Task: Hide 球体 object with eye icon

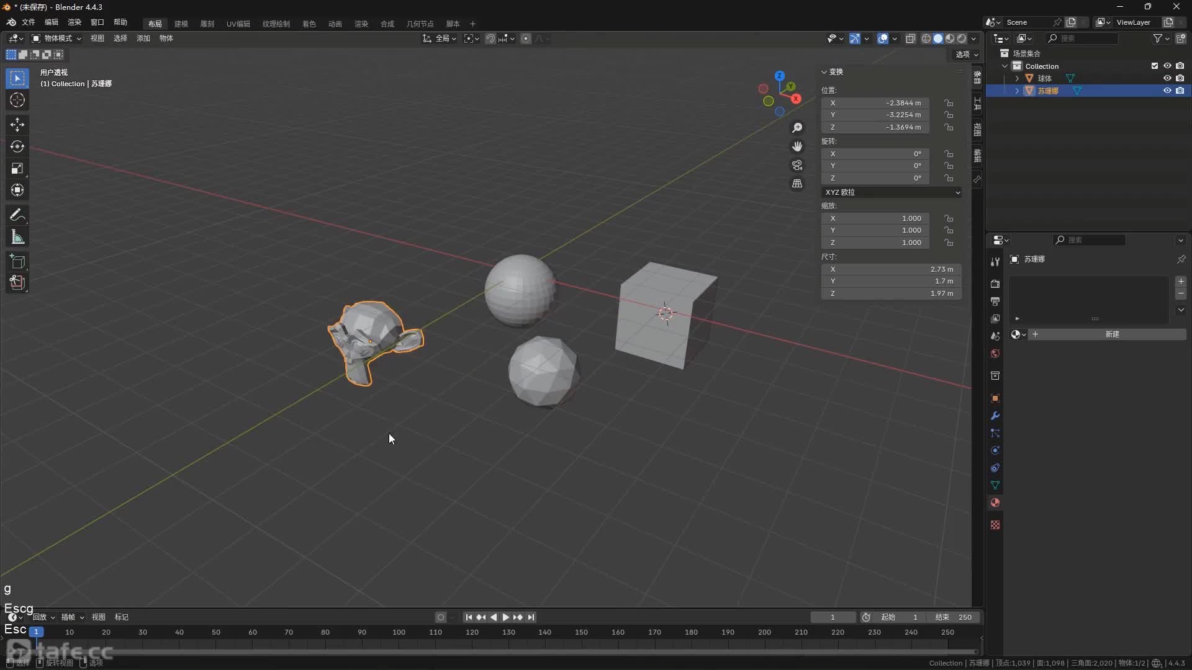Action: [1167, 78]
